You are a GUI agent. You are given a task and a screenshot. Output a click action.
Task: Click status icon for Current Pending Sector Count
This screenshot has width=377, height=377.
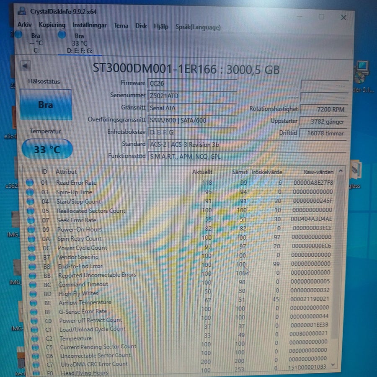pos(35,347)
